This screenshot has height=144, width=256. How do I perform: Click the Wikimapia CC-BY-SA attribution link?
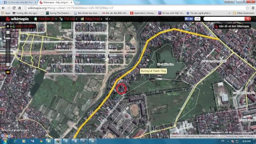coord(221,133)
